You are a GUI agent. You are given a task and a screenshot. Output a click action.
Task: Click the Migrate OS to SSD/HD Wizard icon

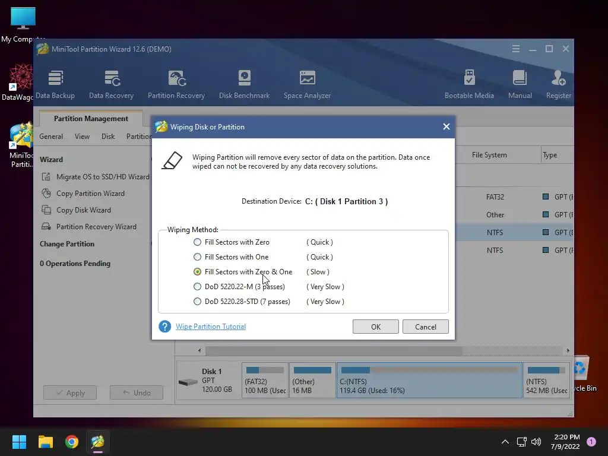coord(46,177)
